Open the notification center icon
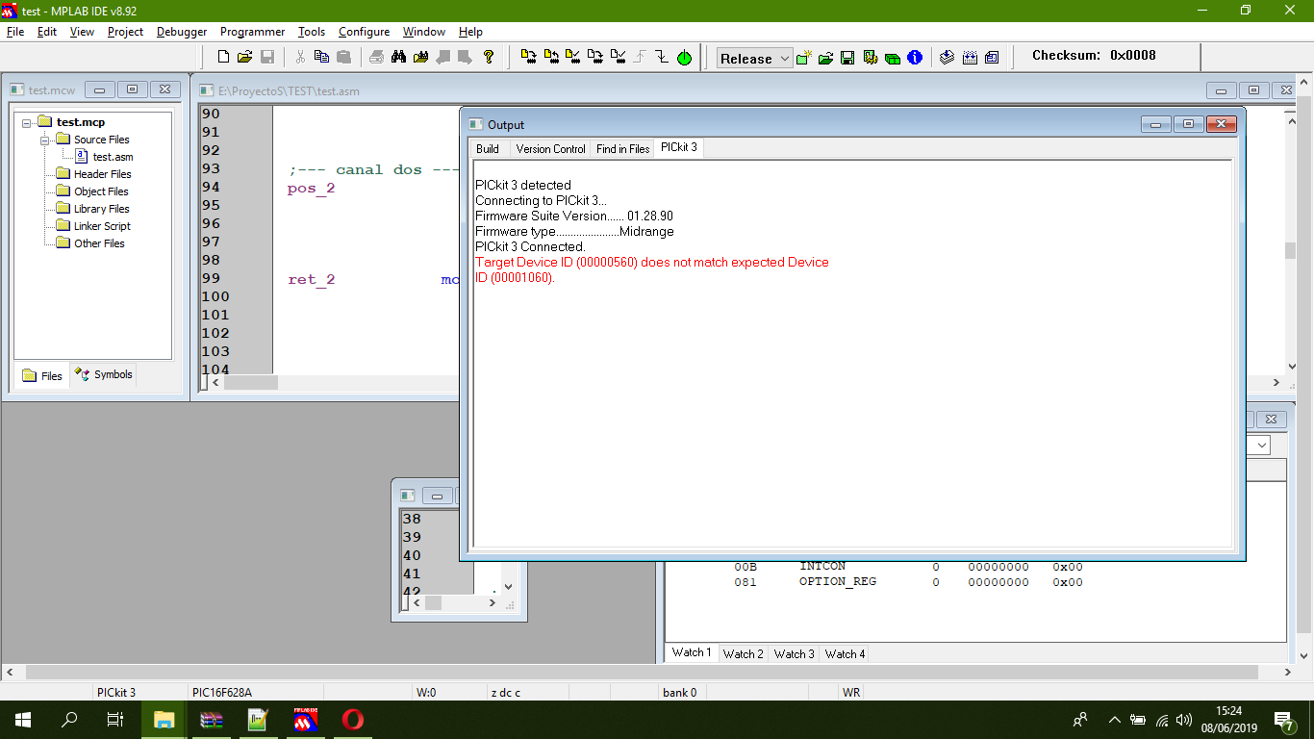Image resolution: width=1314 pixels, height=739 pixels. click(x=1284, y=720)
